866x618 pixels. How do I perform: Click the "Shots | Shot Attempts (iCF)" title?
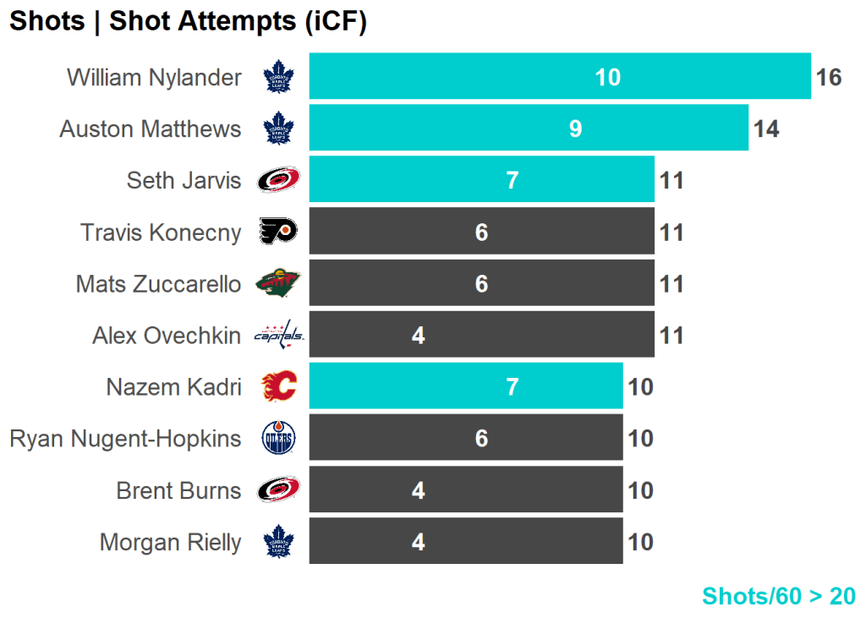click(x=188, y=21)
